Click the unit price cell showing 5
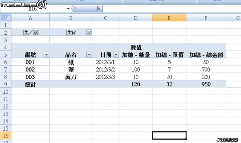The height and width of the screenshot is (143, 241). (x=169, y=62)
